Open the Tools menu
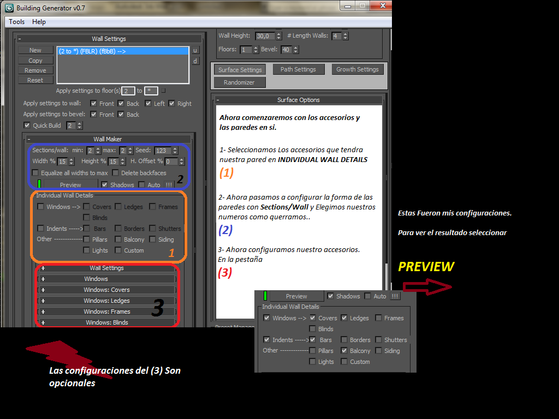The width and height of the screenshot is (559, 419). tap(17, 22)
